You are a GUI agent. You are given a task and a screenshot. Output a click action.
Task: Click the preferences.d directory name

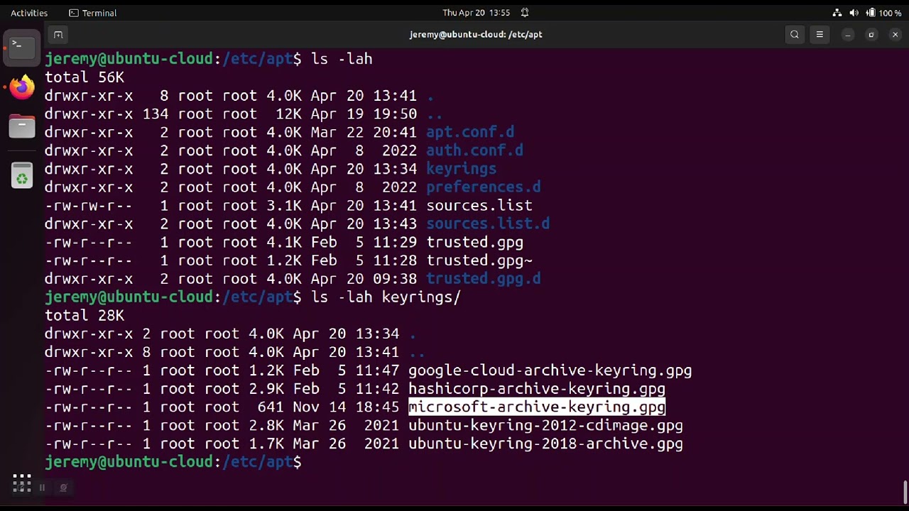tap(484, 187)
